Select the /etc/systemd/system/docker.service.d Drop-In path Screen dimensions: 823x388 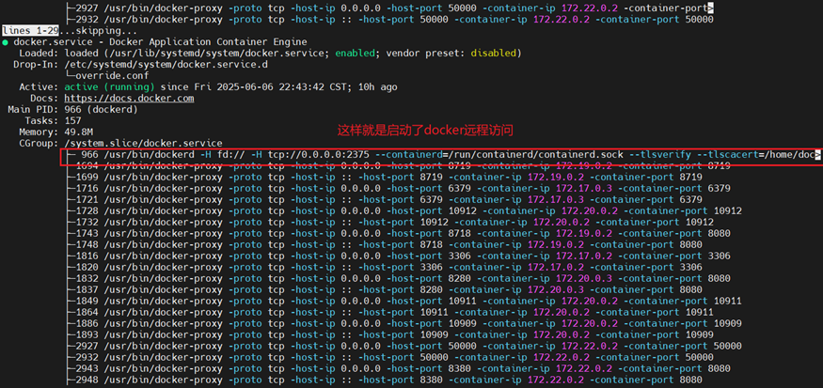(166, 65)
